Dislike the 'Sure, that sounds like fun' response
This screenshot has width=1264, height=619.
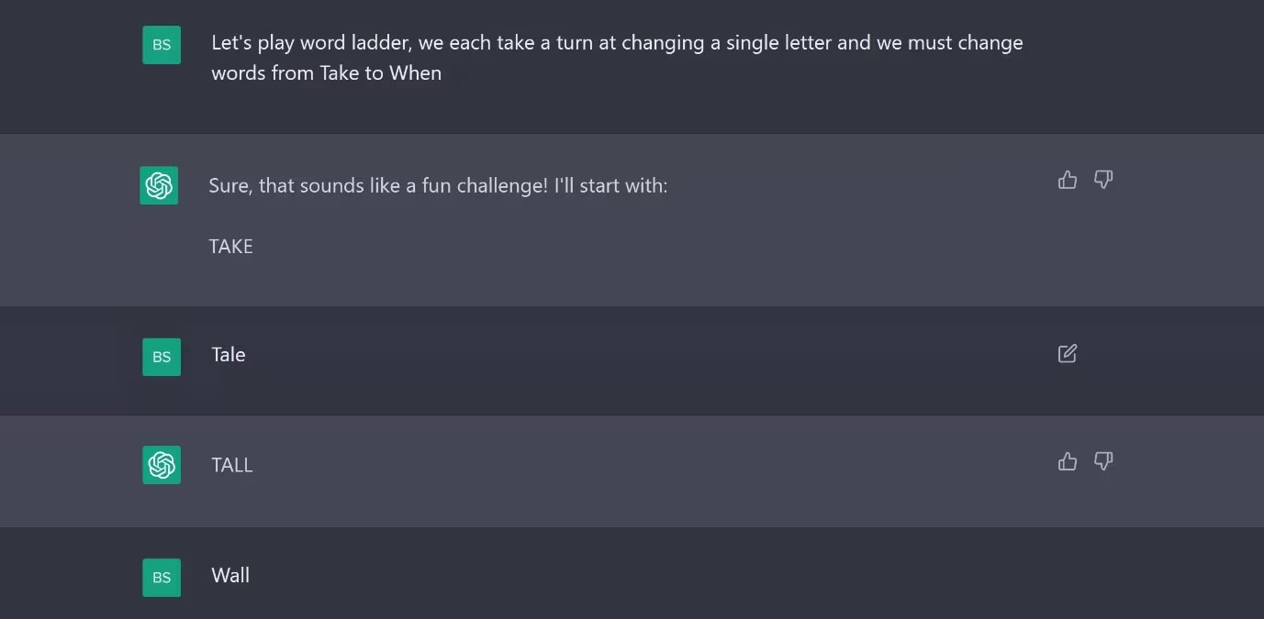(1103, 180)
